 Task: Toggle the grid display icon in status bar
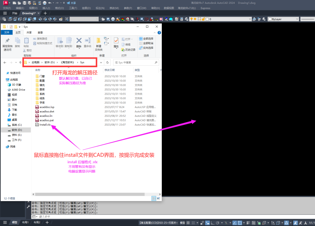[x=188, y=223]
